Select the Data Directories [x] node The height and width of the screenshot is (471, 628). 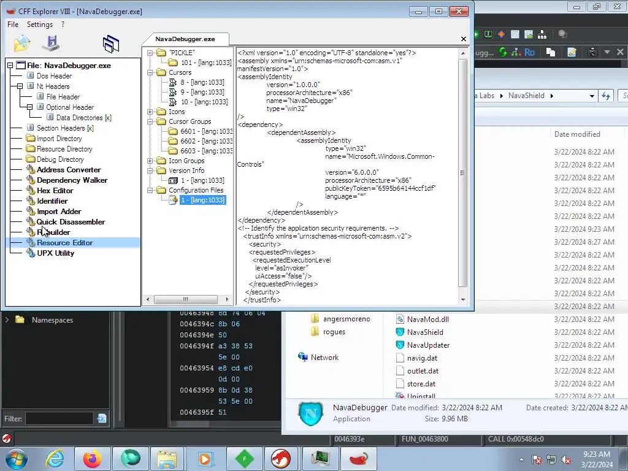coord(83,118)
